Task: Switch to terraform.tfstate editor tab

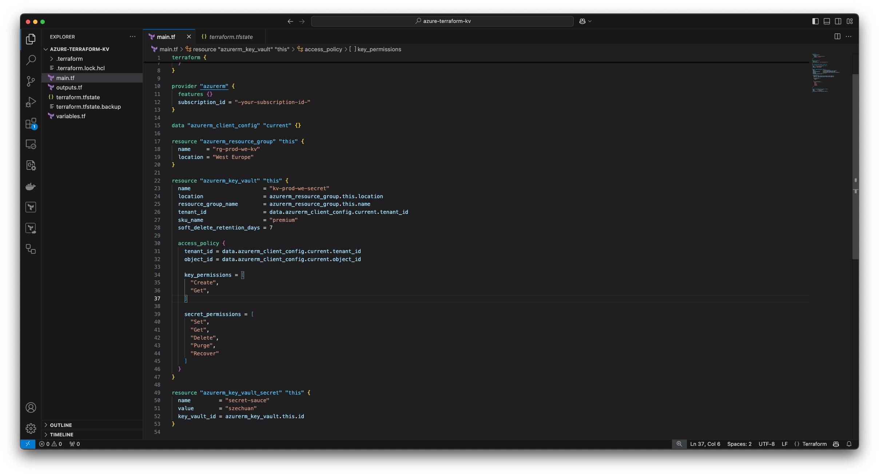Action: coord(231,37)
